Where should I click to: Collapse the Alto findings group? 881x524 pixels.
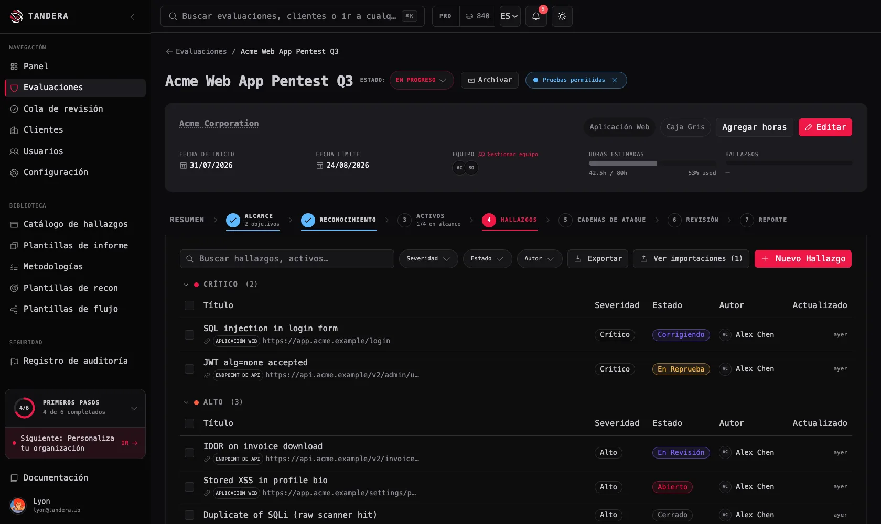tap(186, 402)
